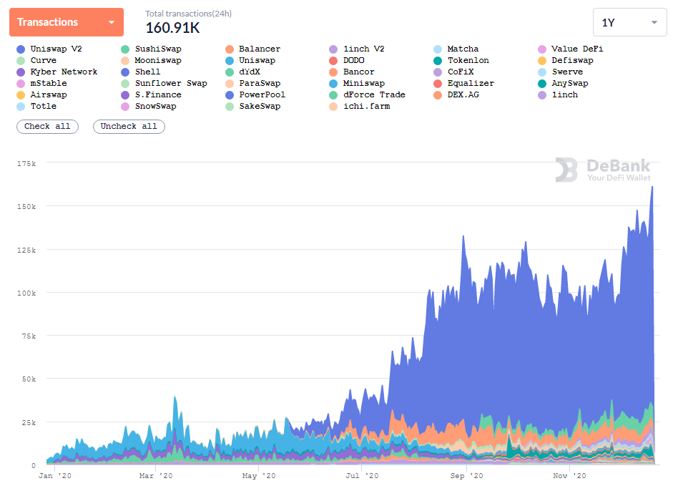Screen dimensions: 673x496
Task: Click the Matcha legend label
Action: tap(463, 49)
